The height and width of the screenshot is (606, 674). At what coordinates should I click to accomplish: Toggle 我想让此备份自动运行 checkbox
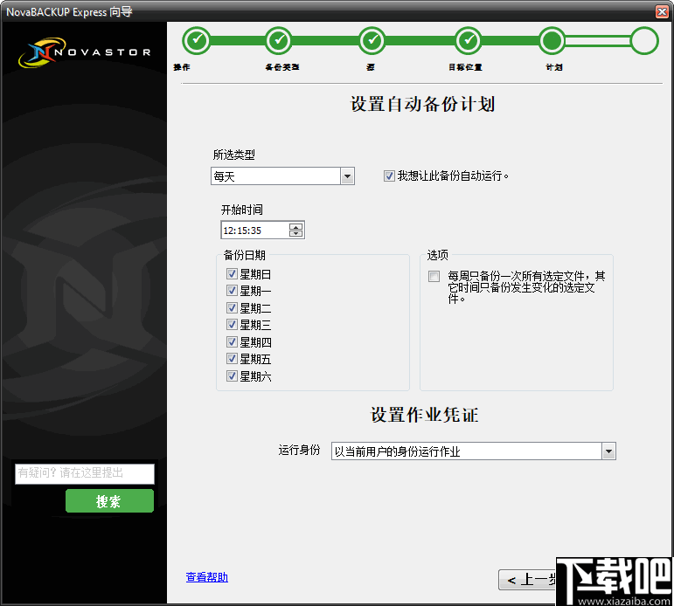pos(389,176)
